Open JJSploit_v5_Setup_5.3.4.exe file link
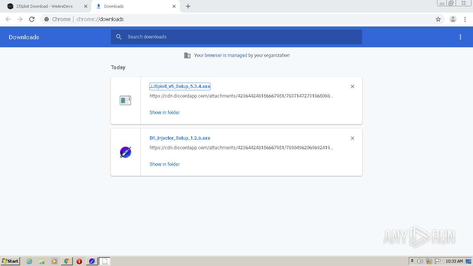The image size is (473, 266). pos(180,86)
